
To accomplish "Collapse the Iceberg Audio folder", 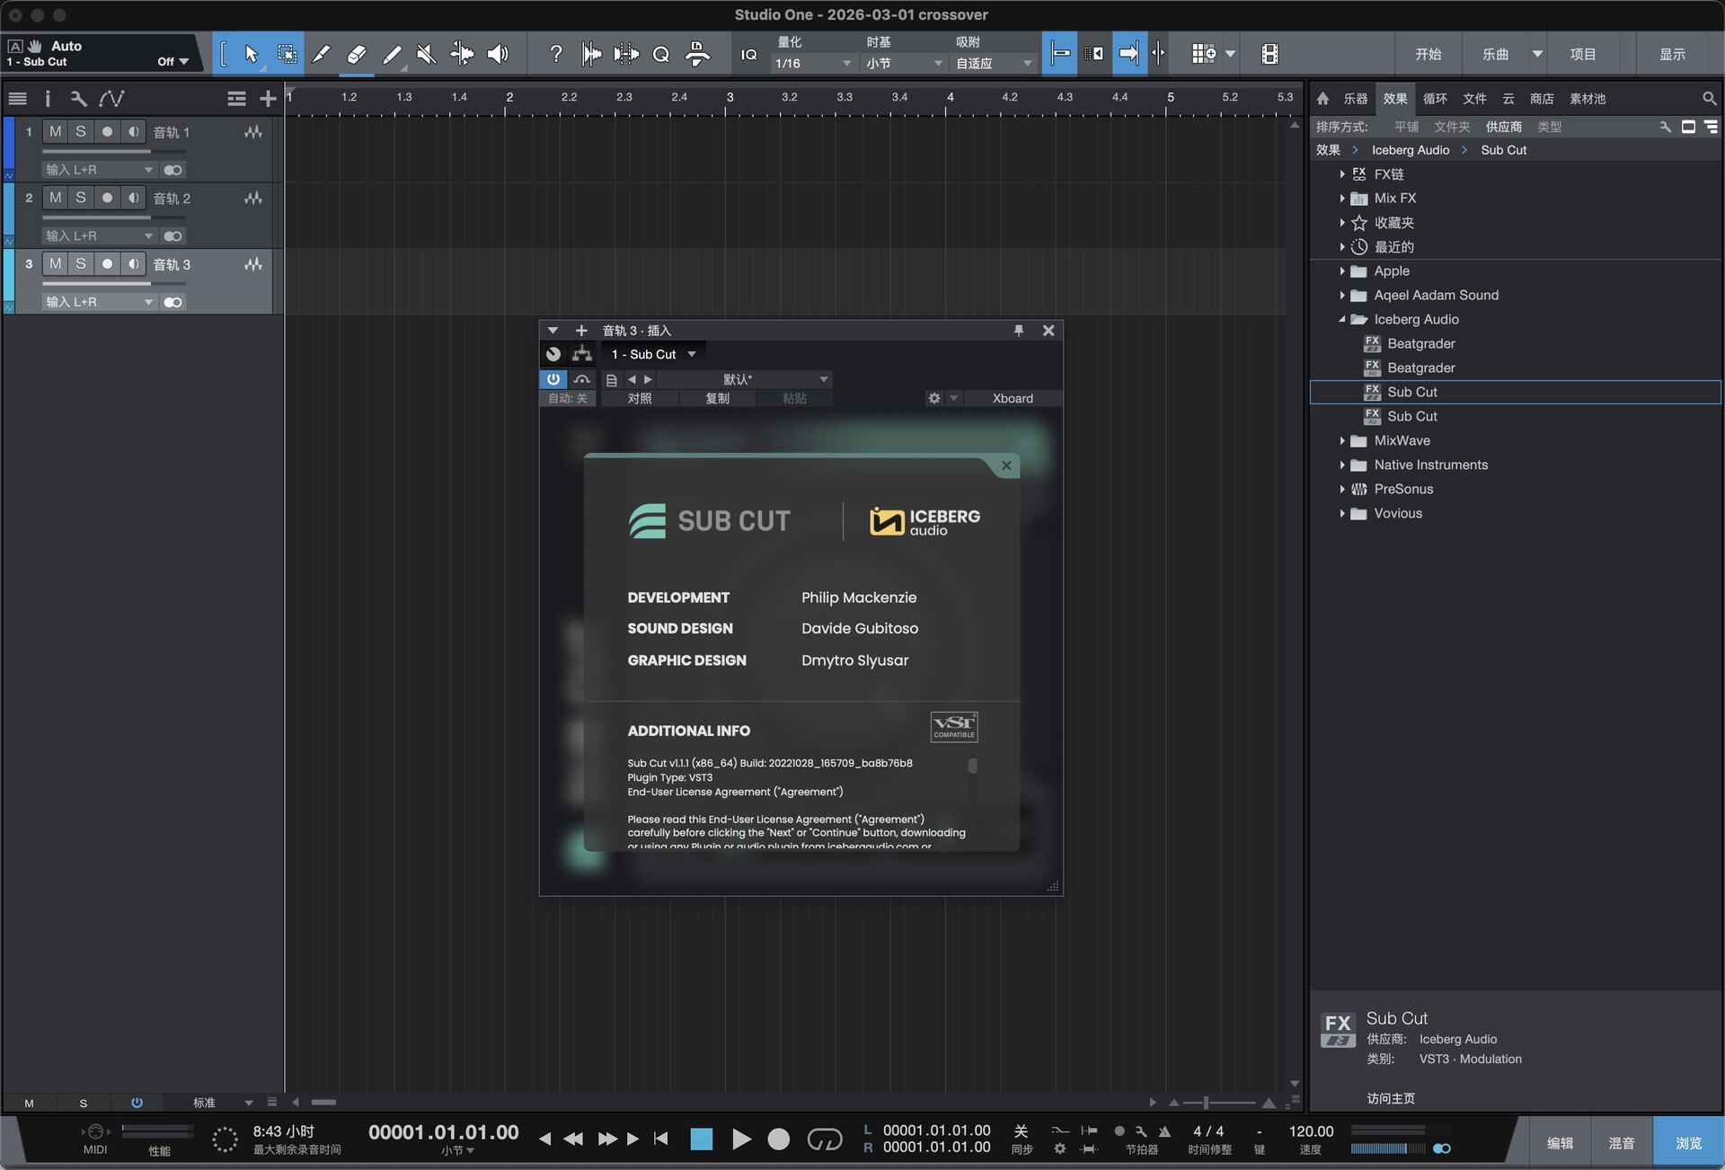I will pos(1342,319).
